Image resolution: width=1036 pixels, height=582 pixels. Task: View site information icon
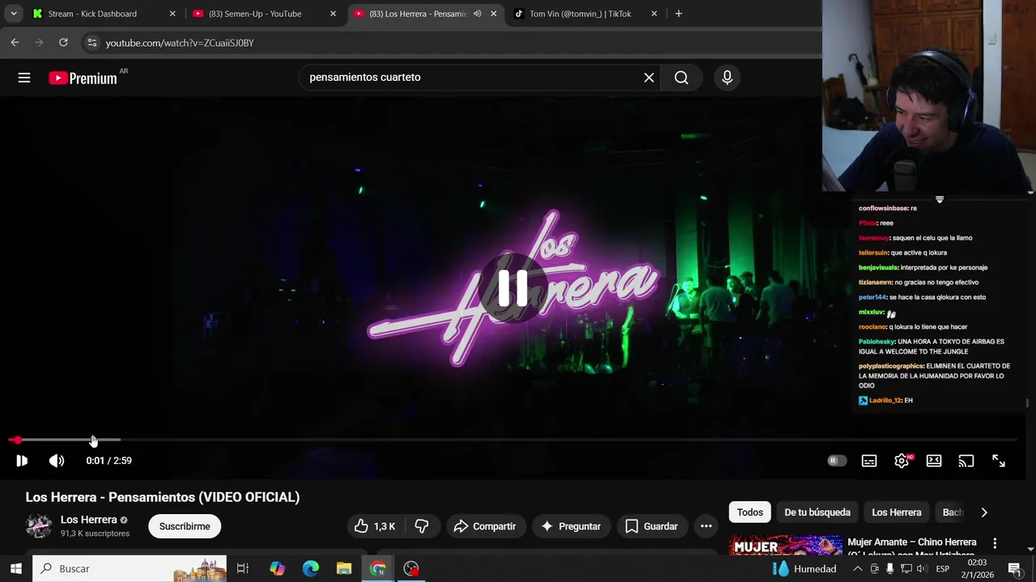point(92,43)
